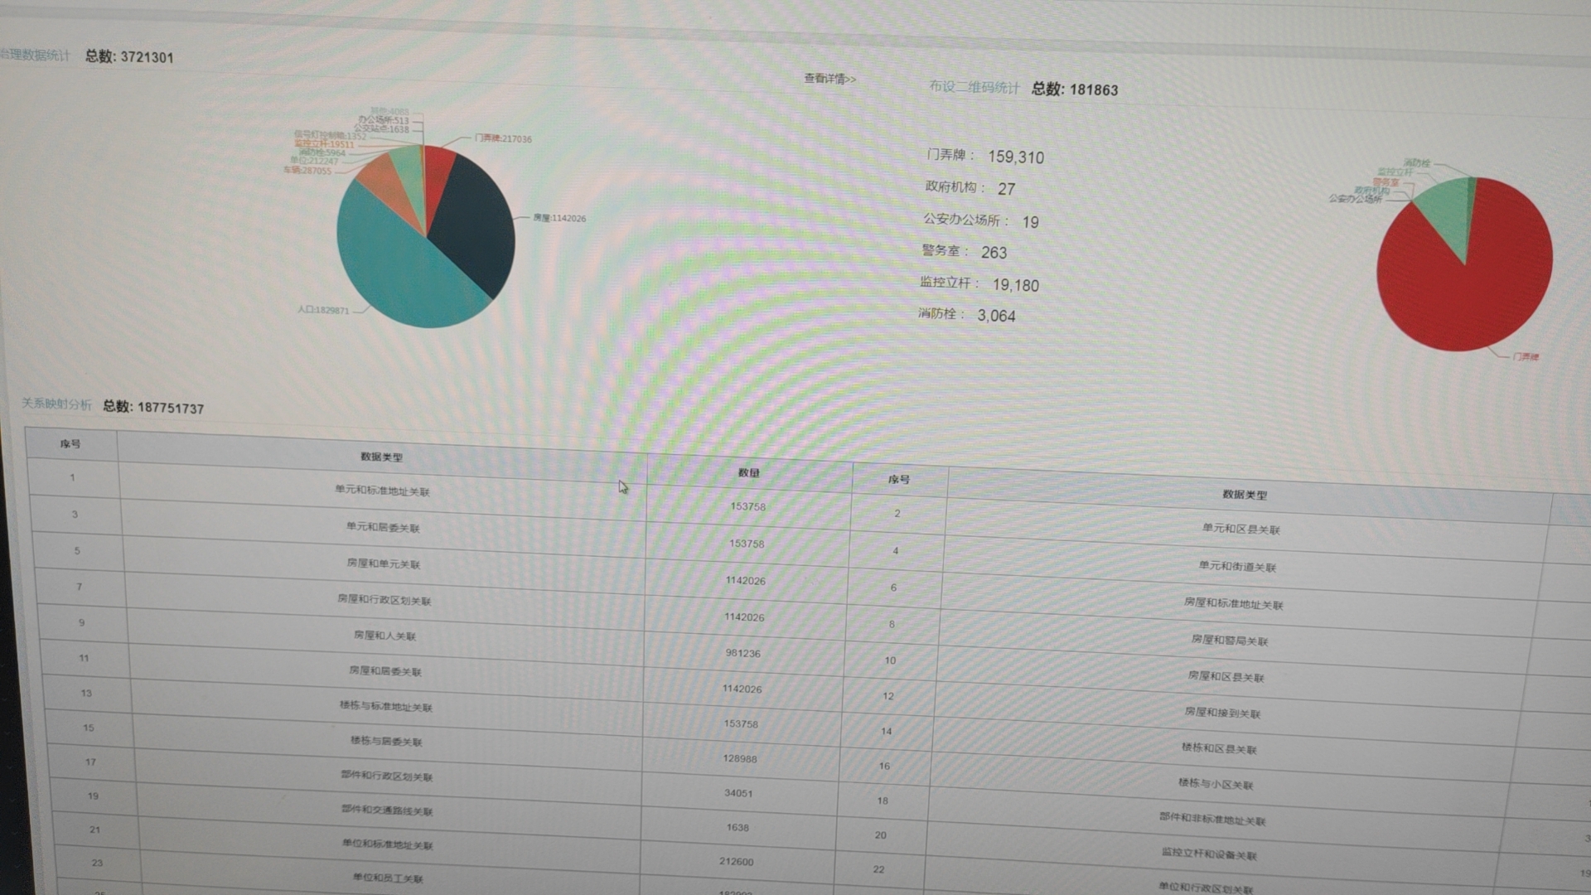Click the 治理数据统计 section title
The image size is (1591, 895).
pos(35,55)
